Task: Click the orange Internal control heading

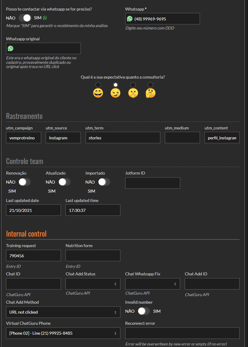Action: tap(26, 234)
